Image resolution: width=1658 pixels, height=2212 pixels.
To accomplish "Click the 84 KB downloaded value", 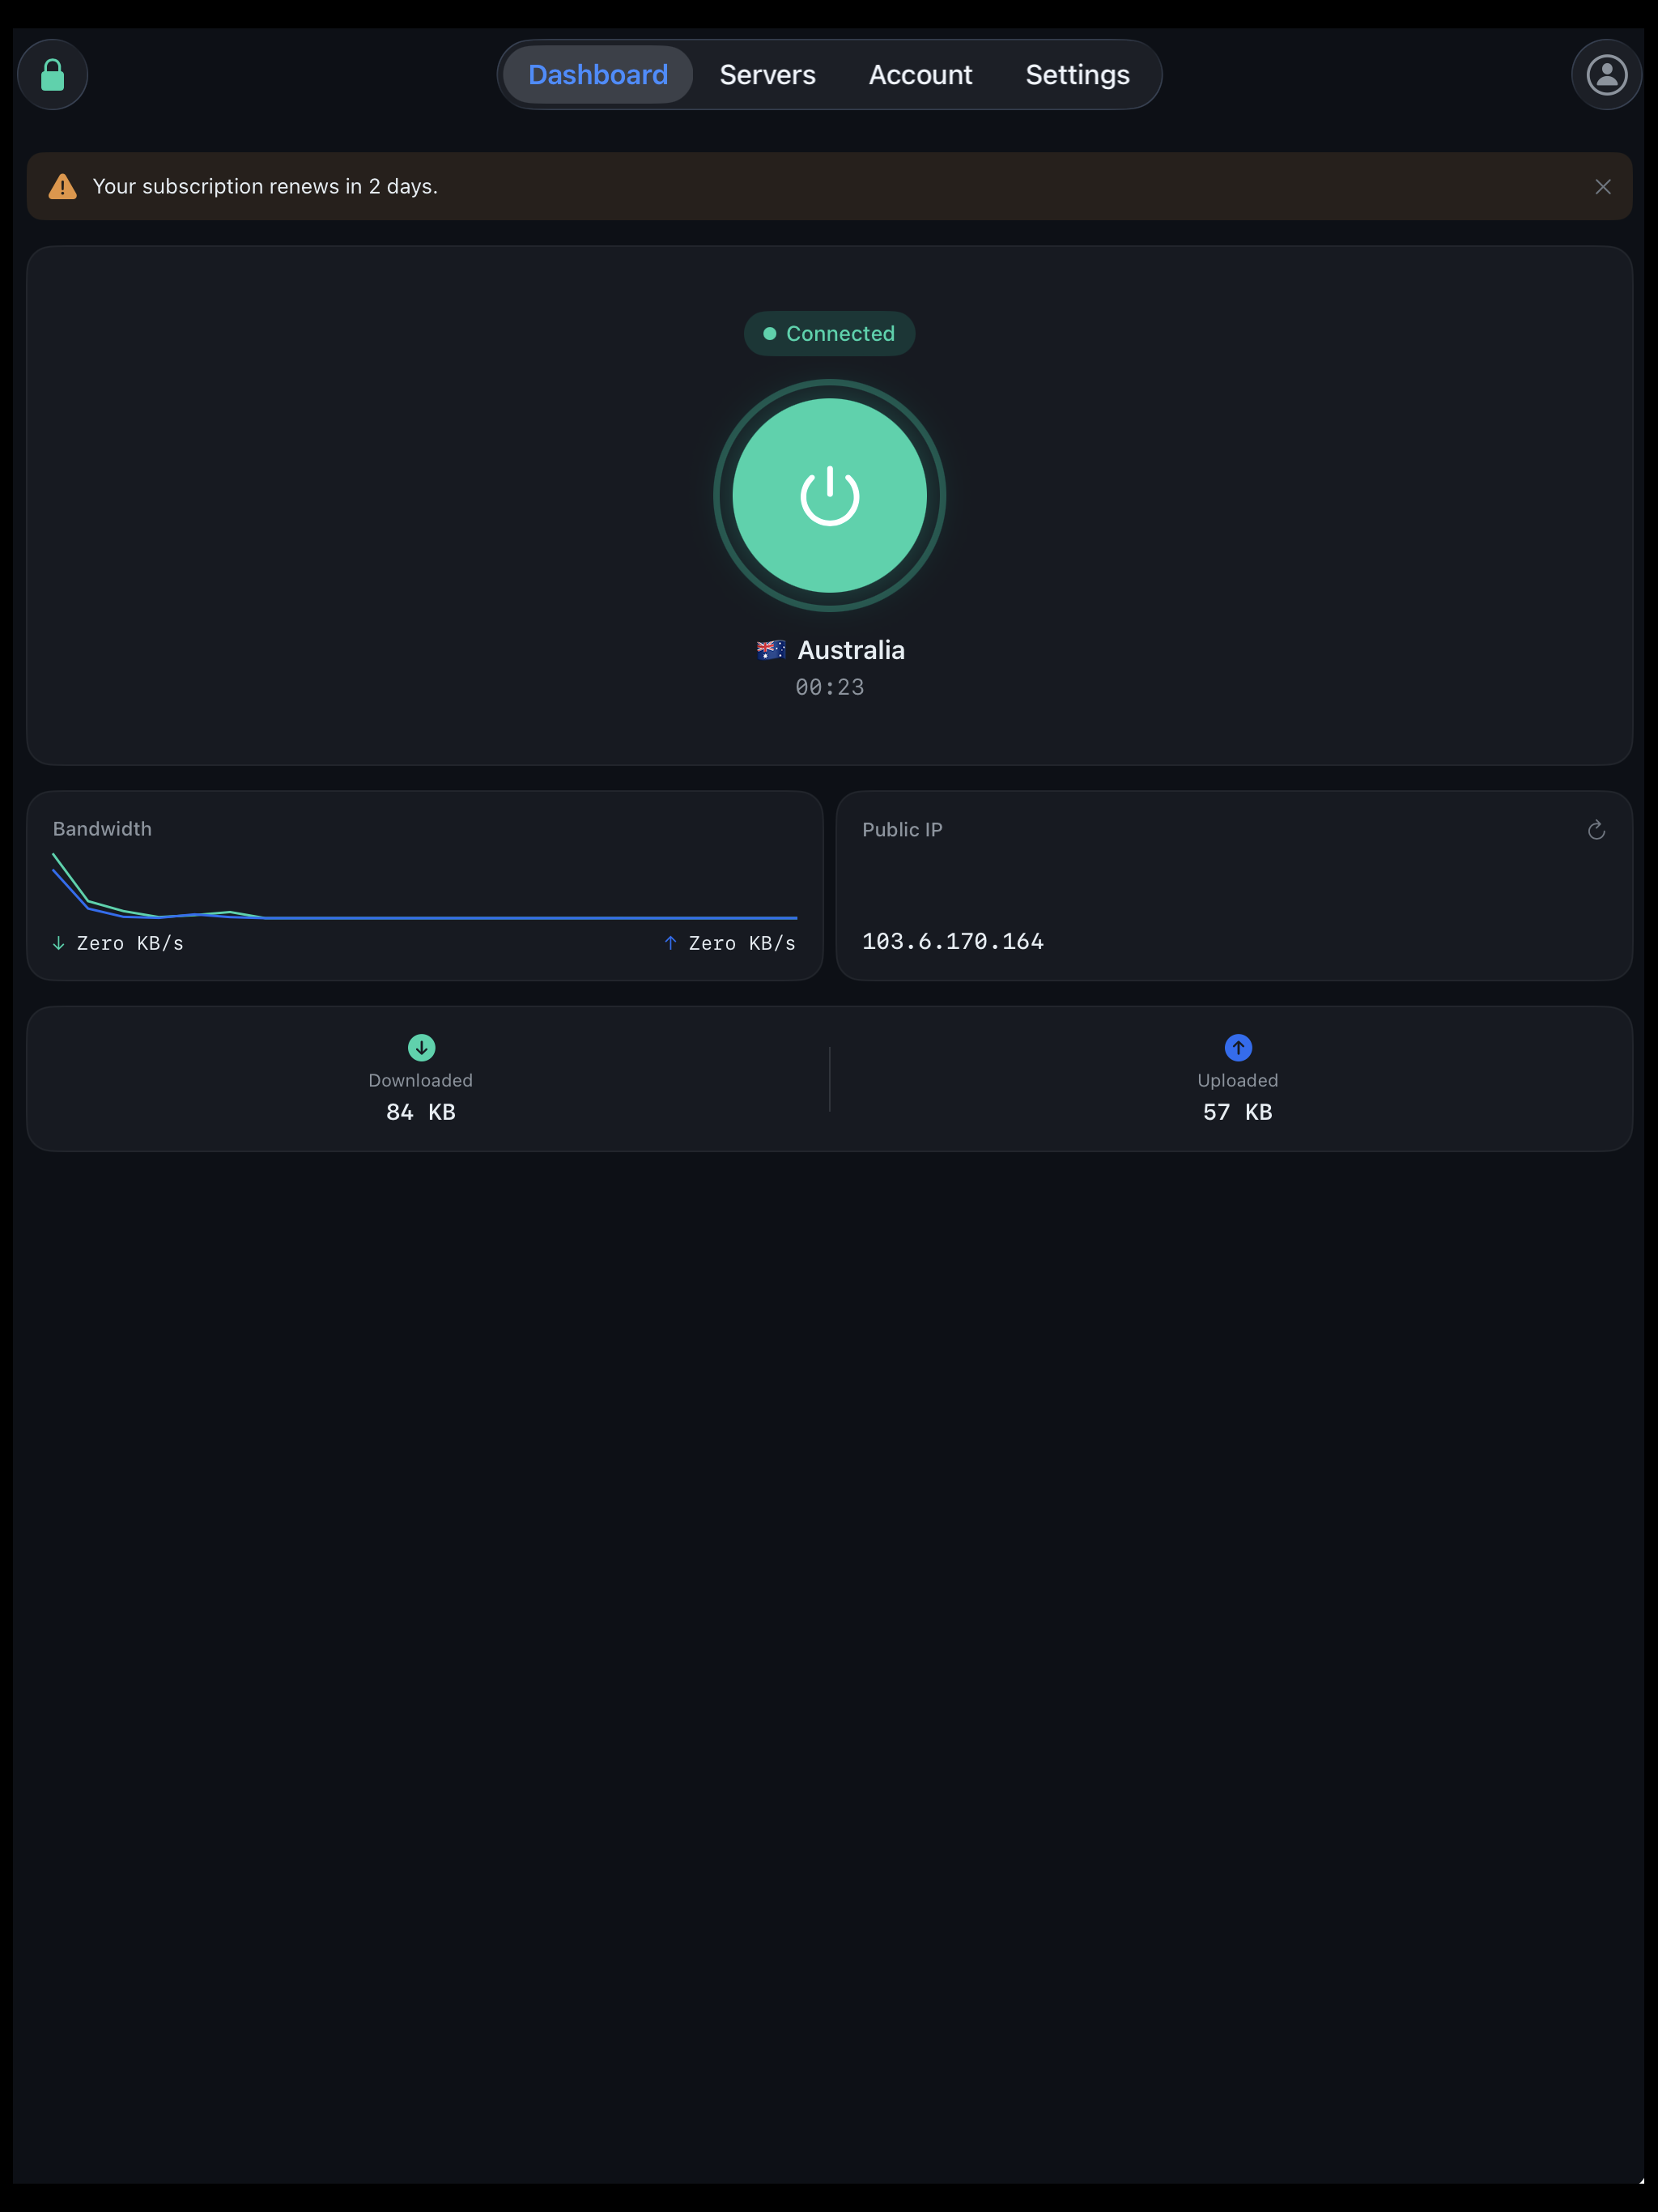I will [x=421, y=1112].
